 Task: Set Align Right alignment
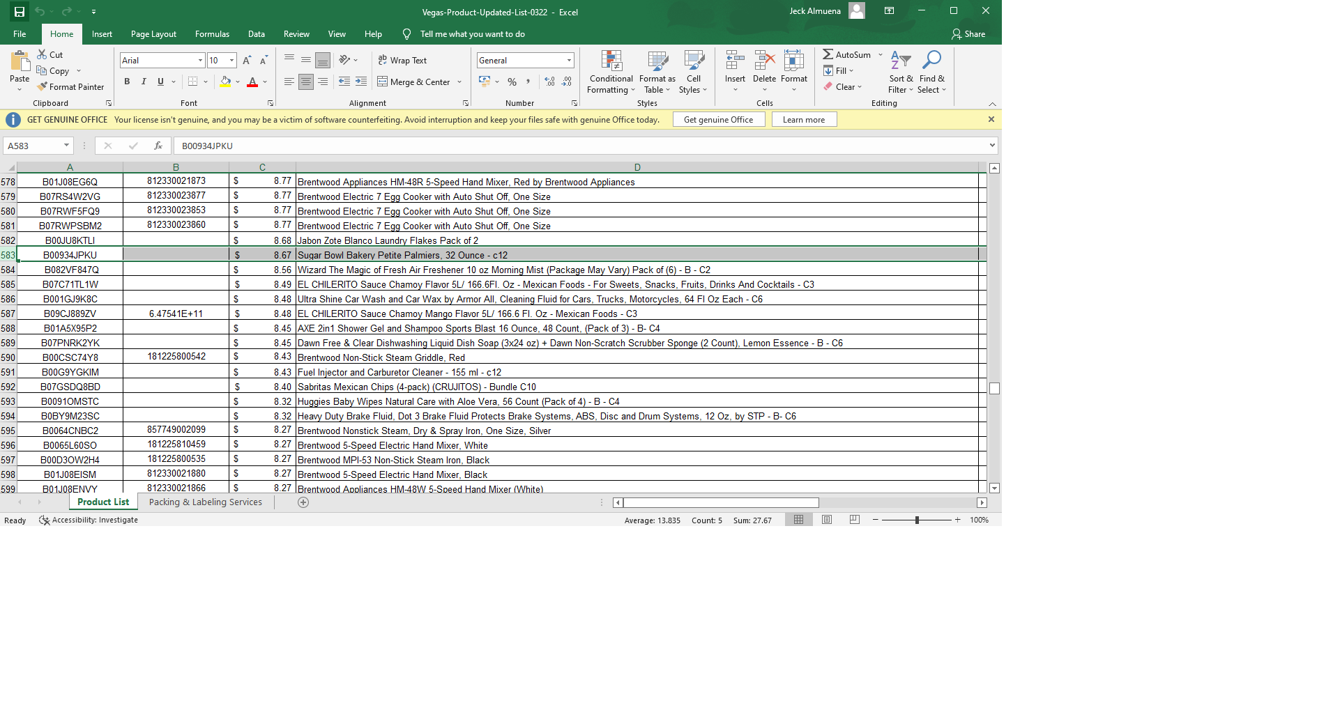(323, 82)
